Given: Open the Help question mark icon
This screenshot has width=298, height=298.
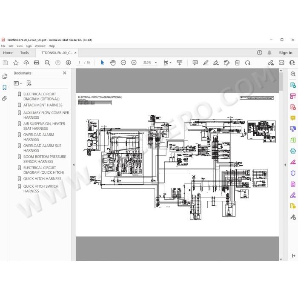Looking at the screenshot, I should click(259, 53).
